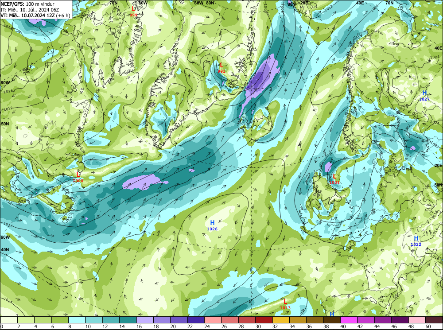Pick the 6–8 olive green legend swatch
The image size is (443, 330).
coord(60,320)
